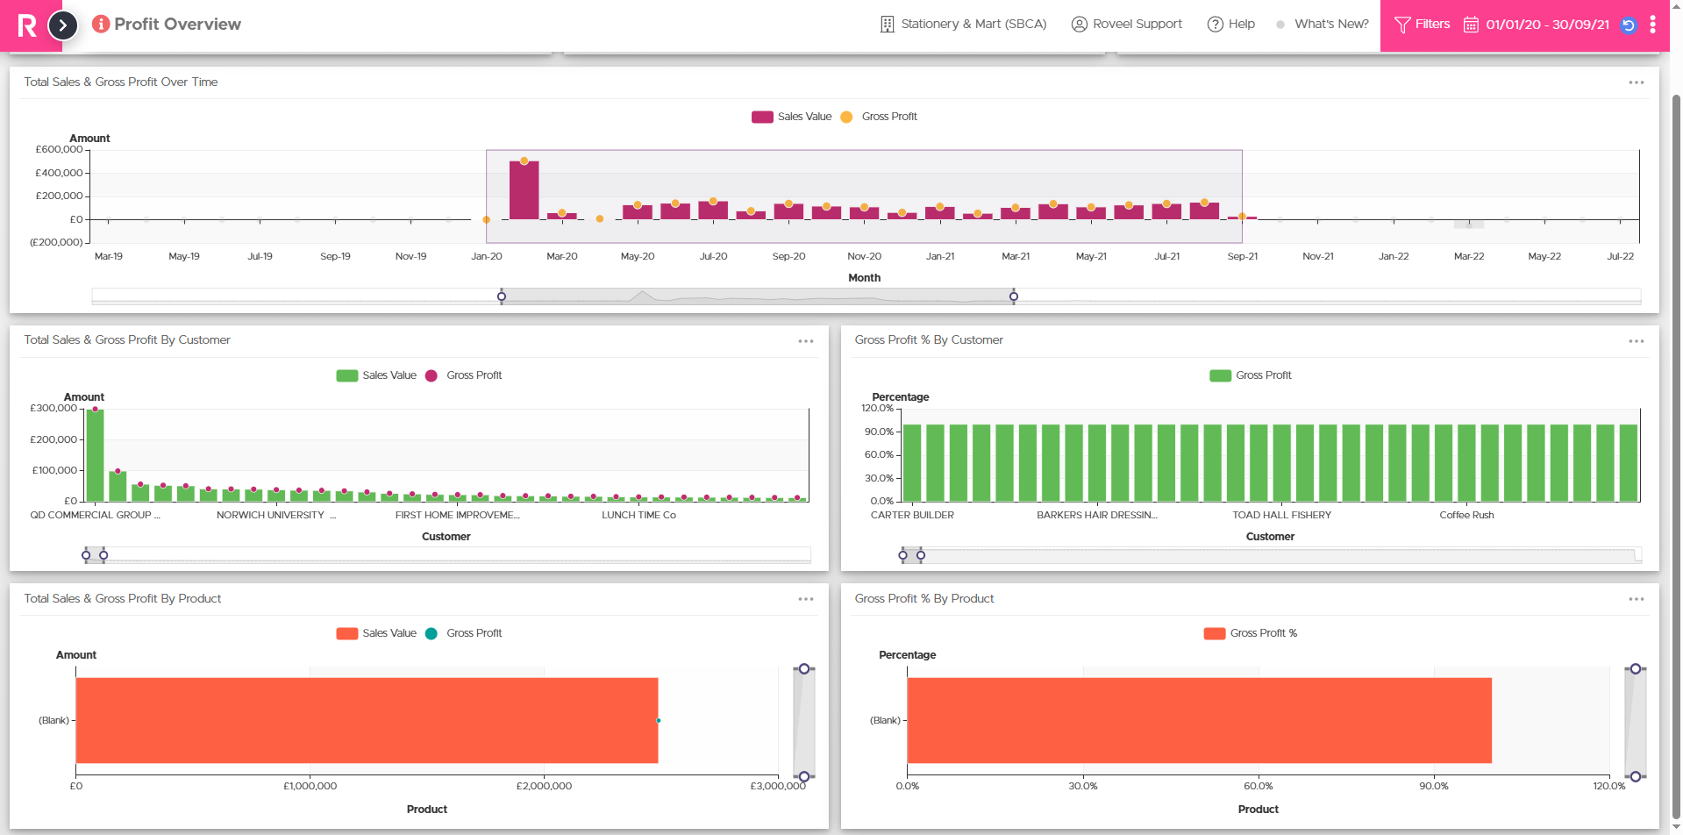Click the blue reset date icon
1683x835 pixels.
[1629, 25]
